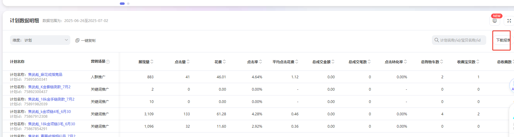Open the NEW feedback message icon
514x137 pixels.
[x=494, y=21]
